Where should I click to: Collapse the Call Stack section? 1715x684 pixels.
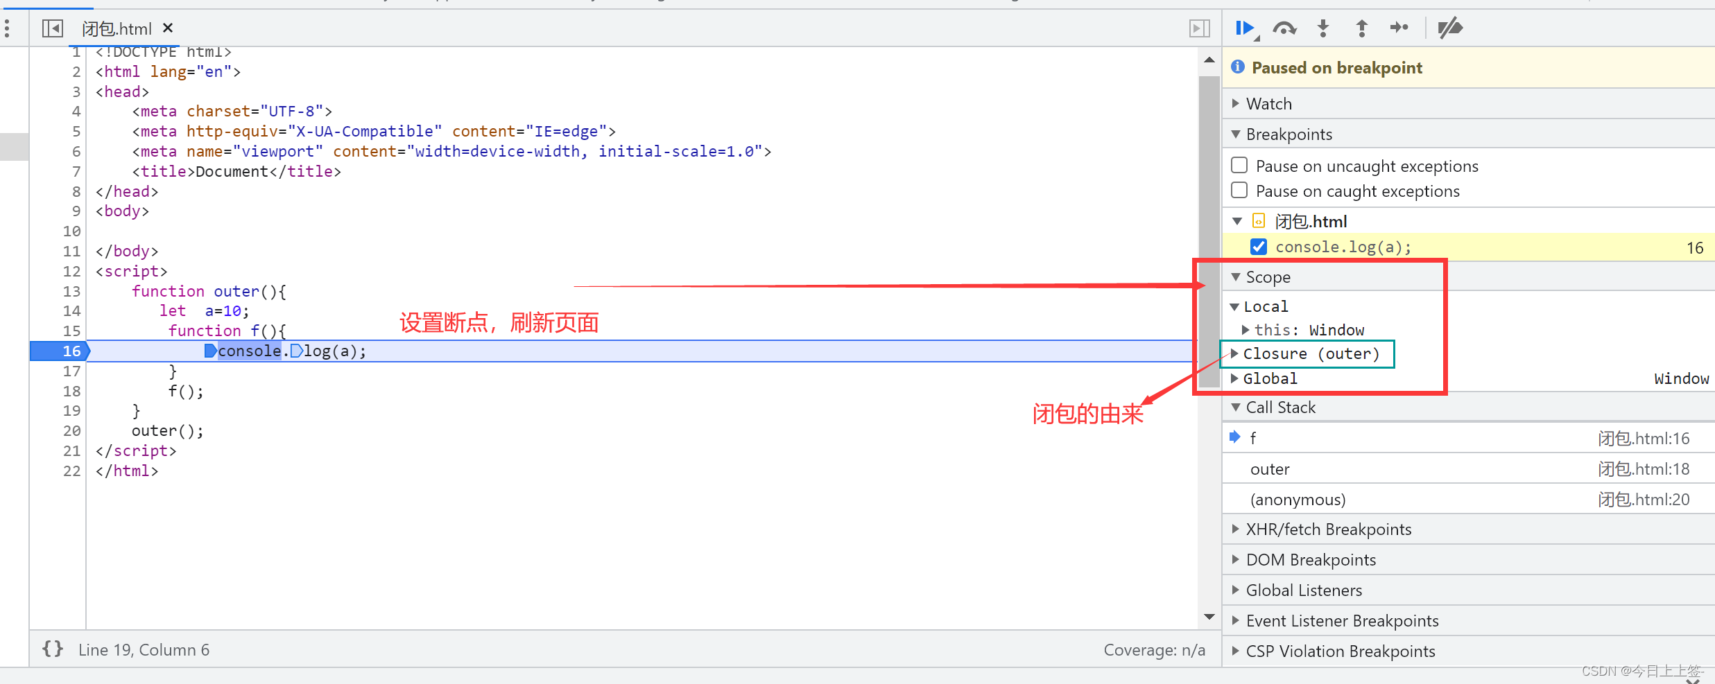click(1236, 407)
